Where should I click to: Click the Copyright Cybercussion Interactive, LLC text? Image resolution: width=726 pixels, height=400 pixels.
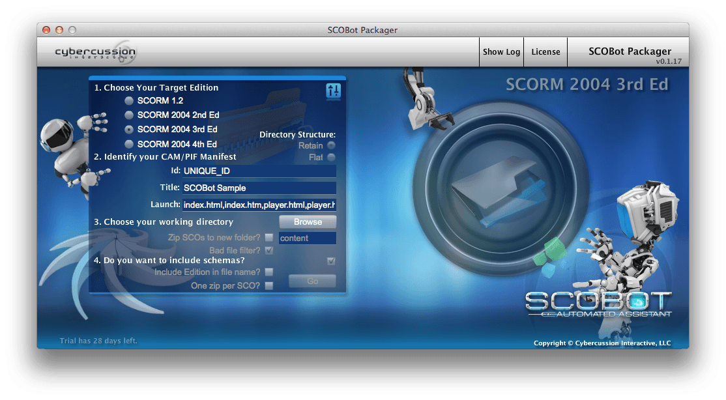[602, 343]
